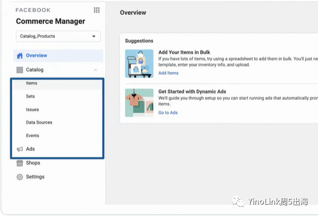Image resolution: width=318 pixels, height=216 pixels.
Task: Click the Catalog grid icon
Action: 20,70
